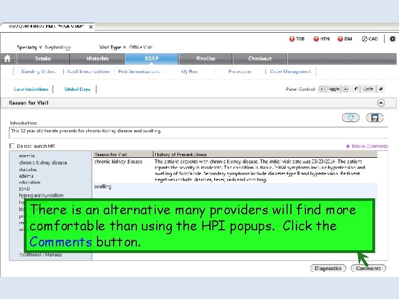This screenshot has height=299, width=399.
Task: Select the SOAP tab
Action: pyautogui.click(x=151, y=59)
